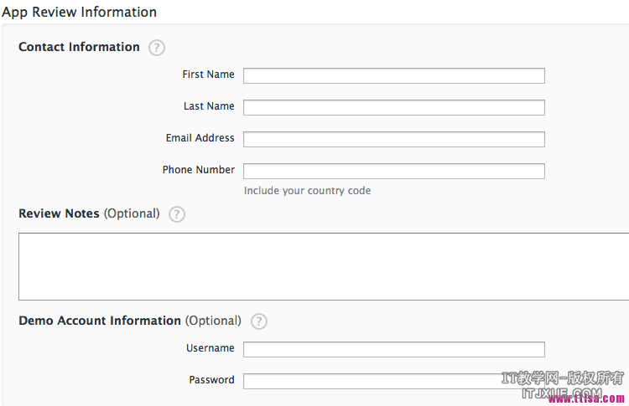Click the Phone Number label

pyautogui.click(x=198, y=170)
